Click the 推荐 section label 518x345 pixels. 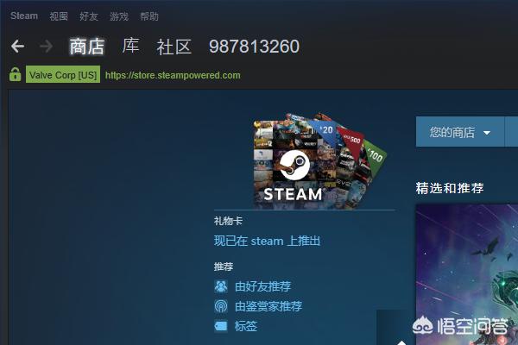tap(224, 267)
